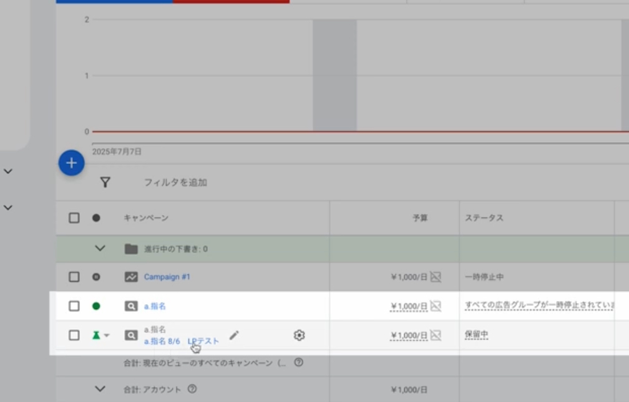Click the search campaign type icon for a.指名

coord(130,306)
